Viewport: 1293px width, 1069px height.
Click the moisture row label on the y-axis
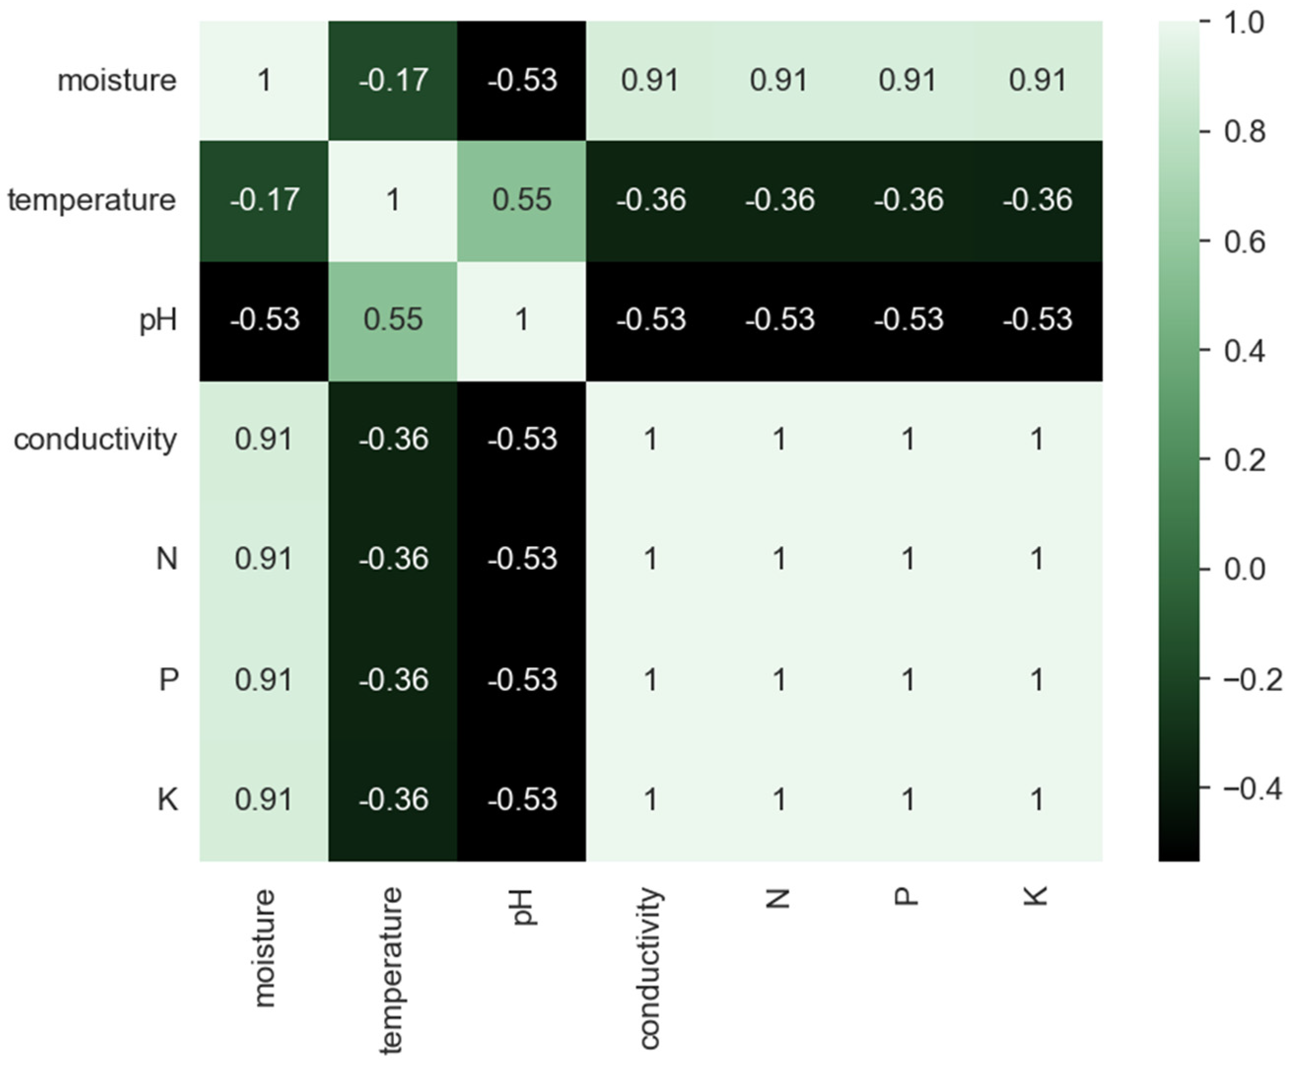pyautogui.click(x=116, y=81)
